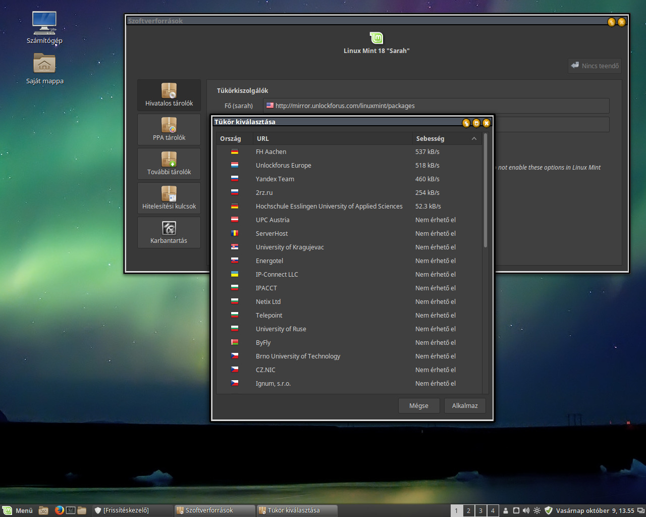
Task: Select the ServerHost mirror
Action: [349, 233]
